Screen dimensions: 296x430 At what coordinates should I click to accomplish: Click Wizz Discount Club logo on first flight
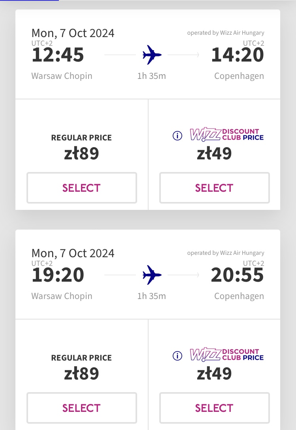tap(227, 135)
